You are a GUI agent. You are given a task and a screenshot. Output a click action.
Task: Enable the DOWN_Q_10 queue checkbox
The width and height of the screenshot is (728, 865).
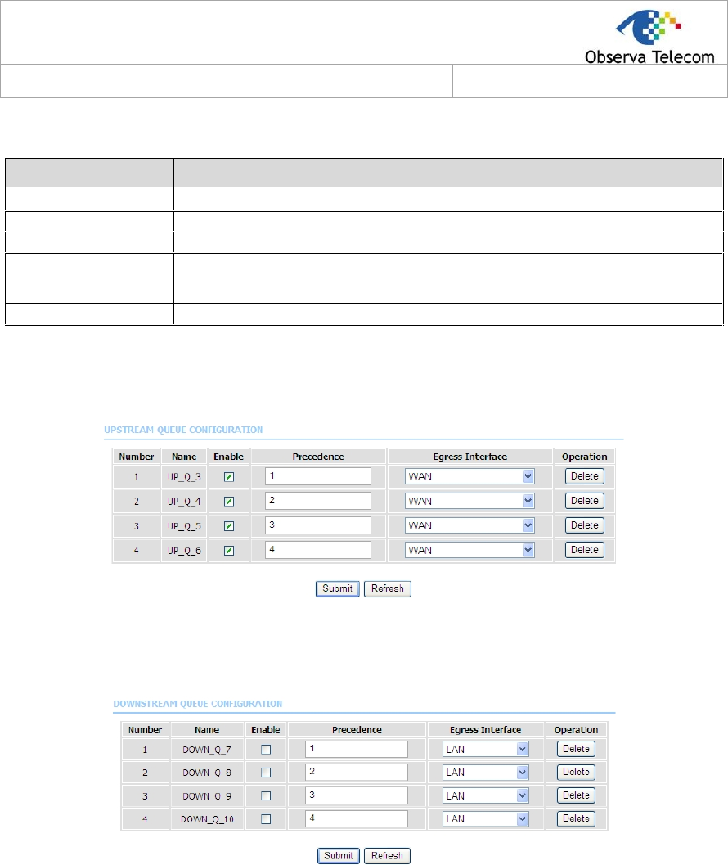click(266, 819)
